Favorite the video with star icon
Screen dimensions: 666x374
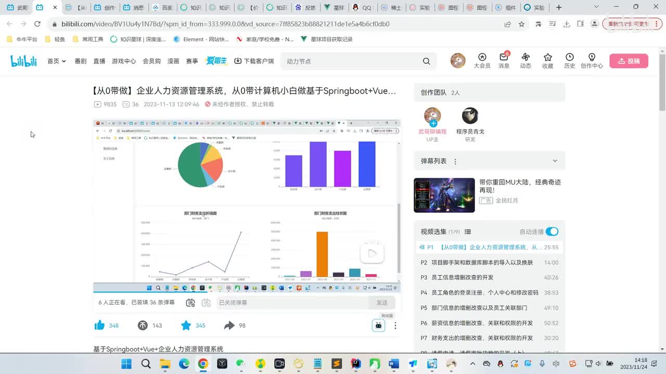tap(186, 325)
